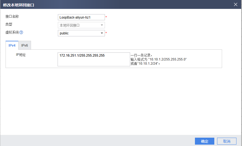Click the 类型 label

pyautogui.click(x=9, y=24)
